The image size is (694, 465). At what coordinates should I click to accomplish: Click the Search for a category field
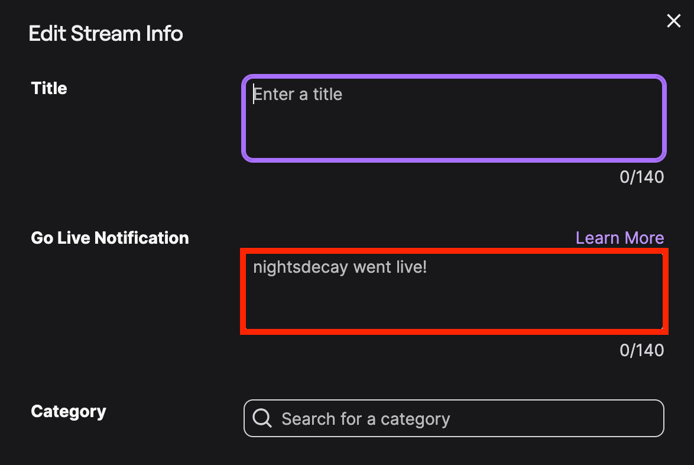tap(453, 418)
